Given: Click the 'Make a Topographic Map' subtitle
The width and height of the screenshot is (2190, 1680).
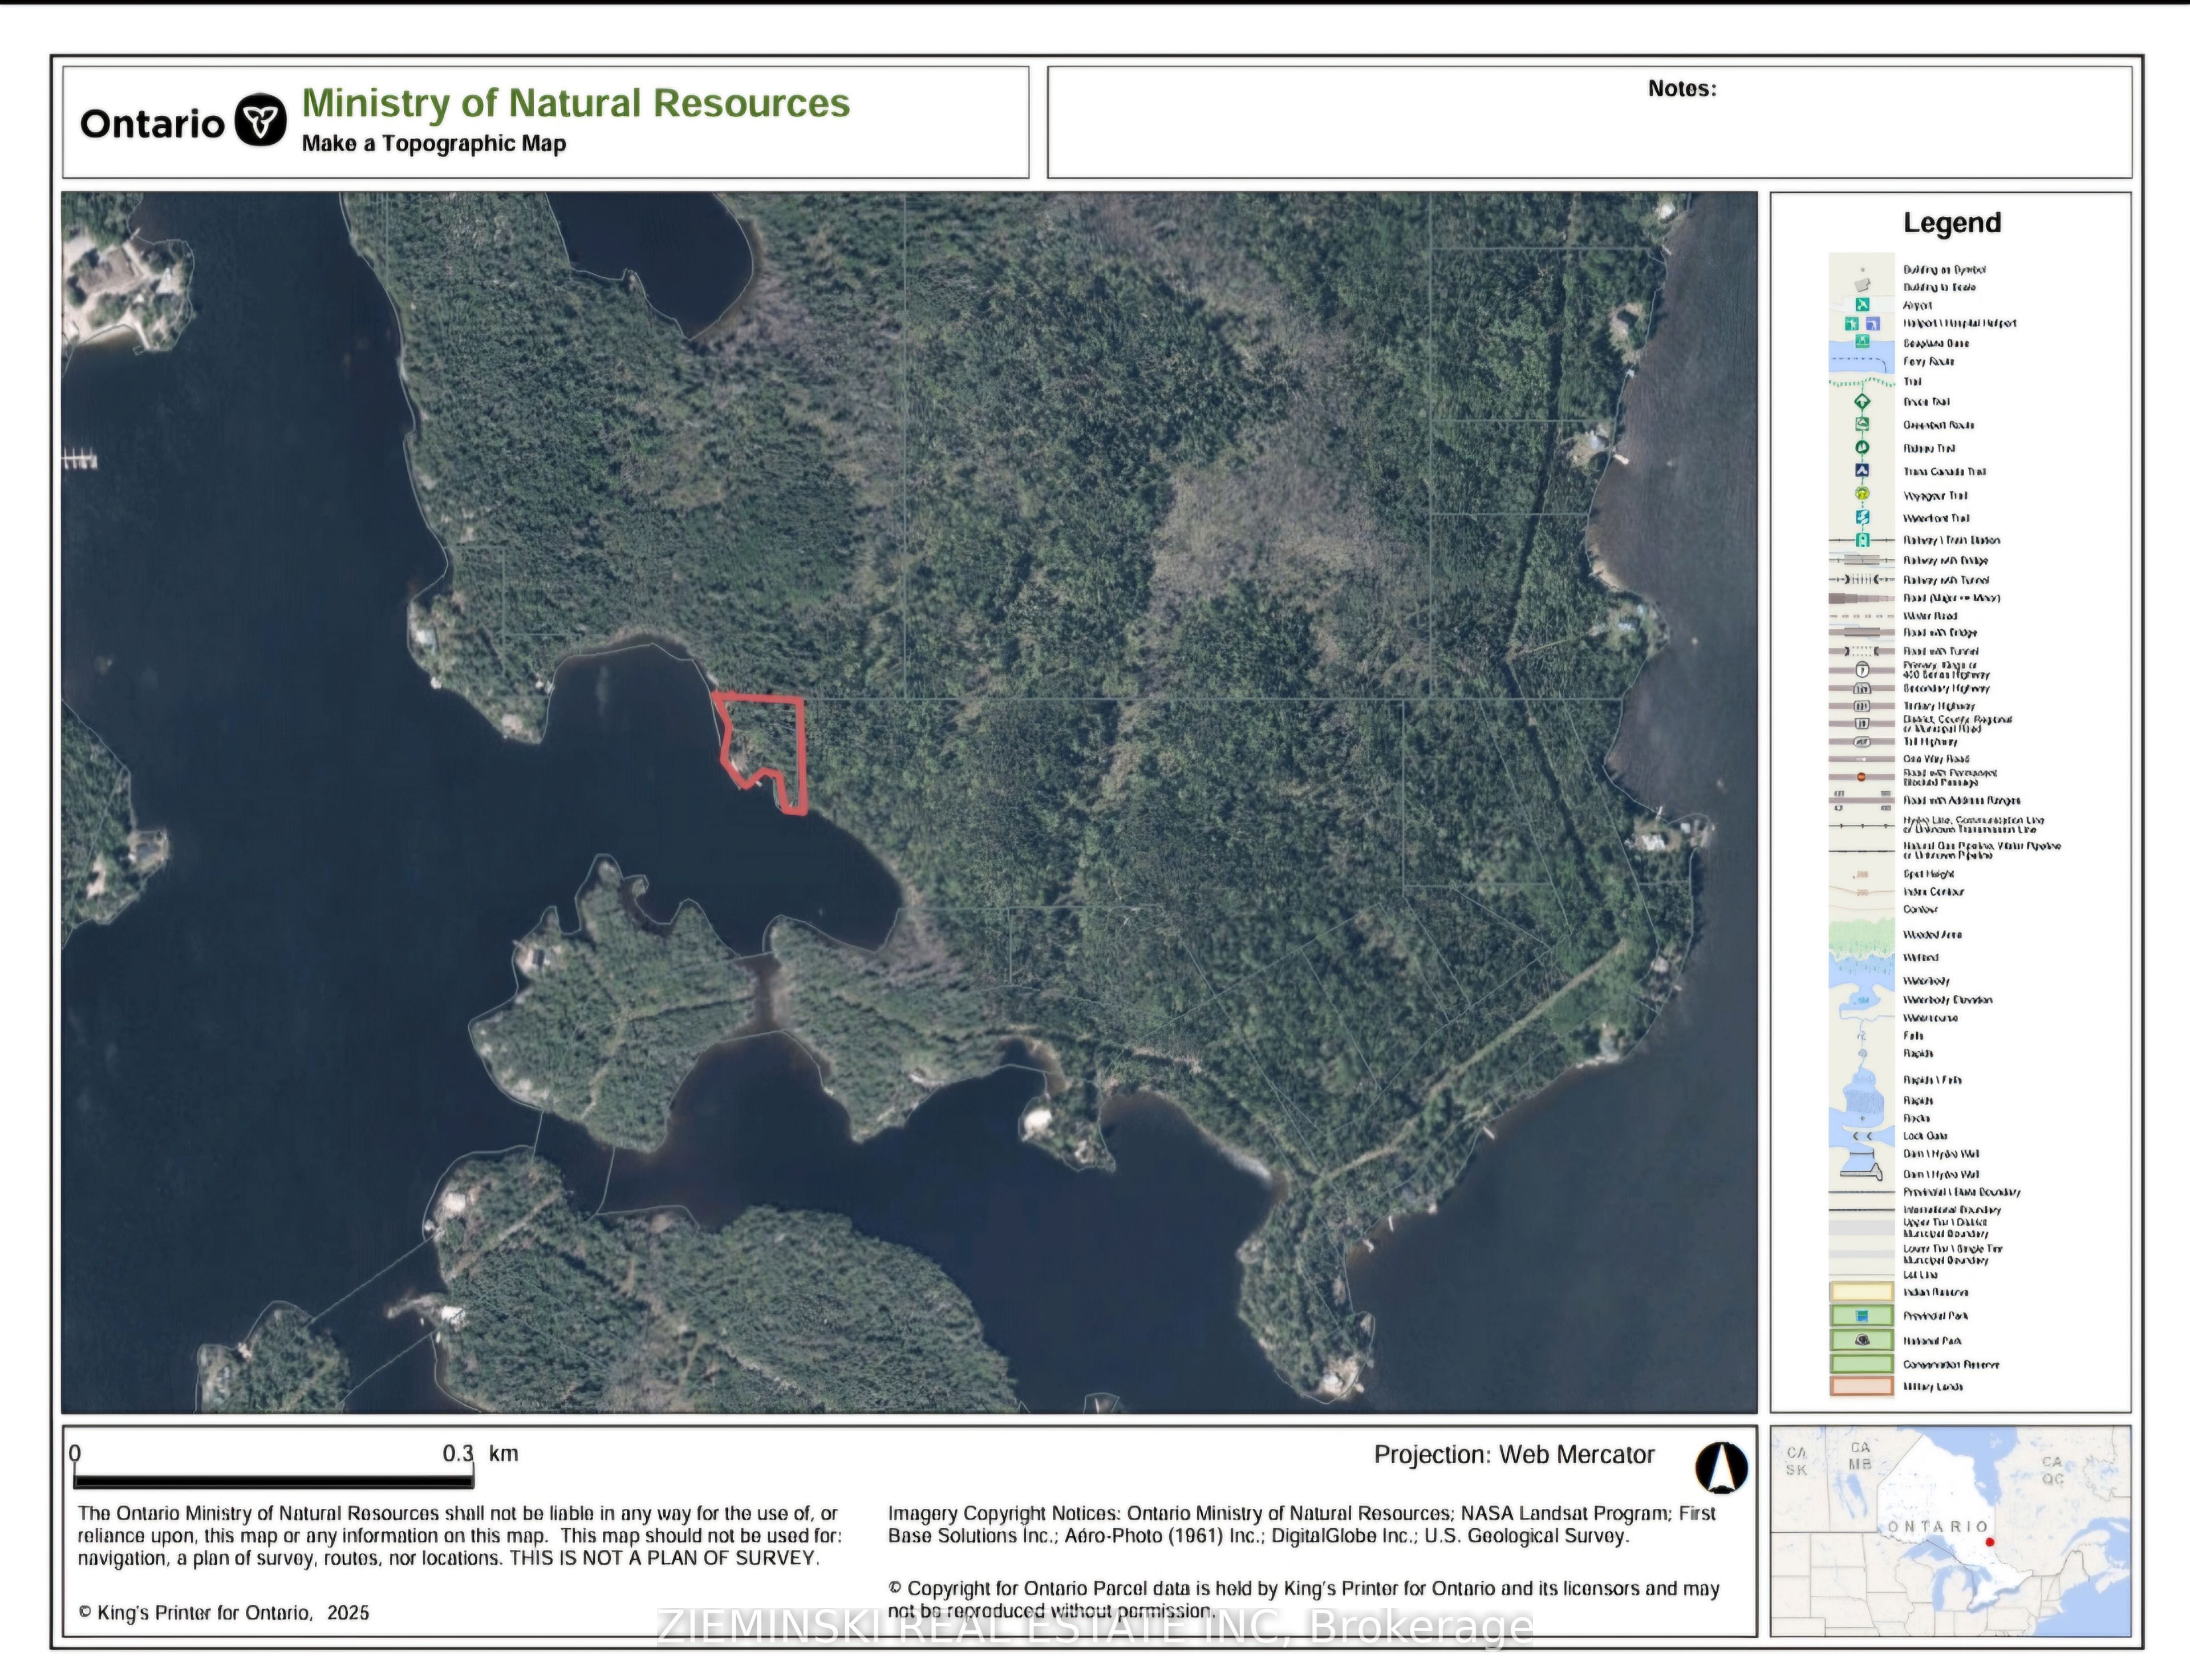Looking at the screenshot, I should click(434, 143).
